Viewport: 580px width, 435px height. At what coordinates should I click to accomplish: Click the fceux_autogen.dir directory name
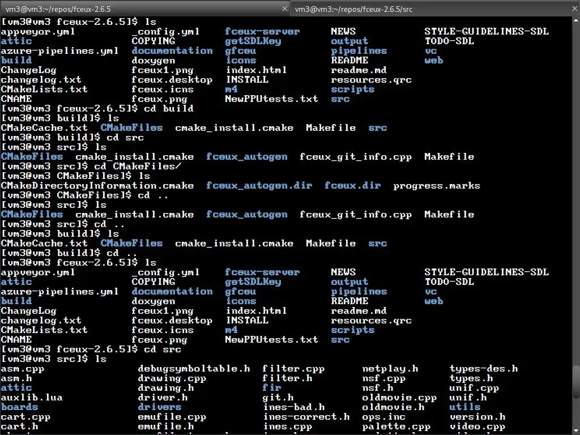tap(259, 186)
